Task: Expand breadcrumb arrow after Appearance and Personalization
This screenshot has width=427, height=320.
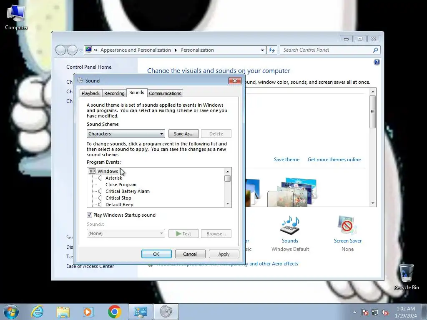Action: coord(176,50)
